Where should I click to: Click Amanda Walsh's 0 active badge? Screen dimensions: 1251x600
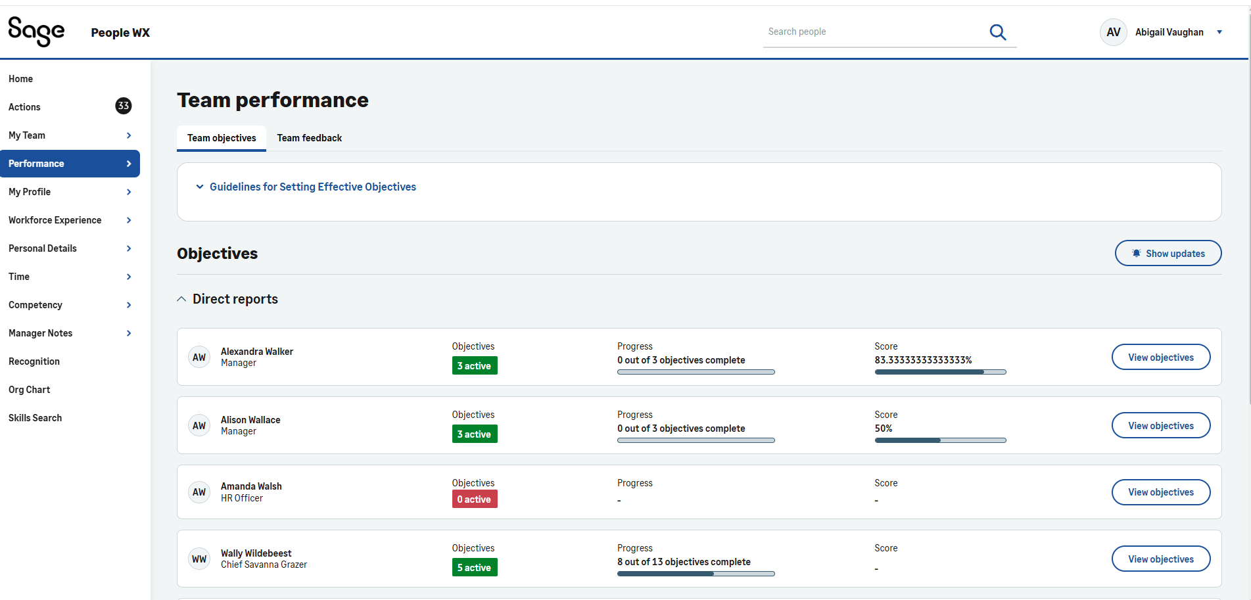(474, 499)
